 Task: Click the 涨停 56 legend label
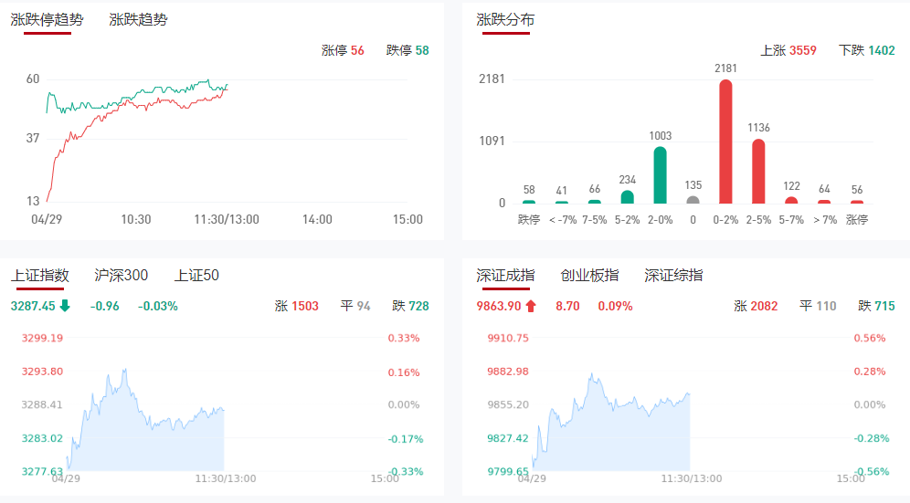[x=343, y=50]
